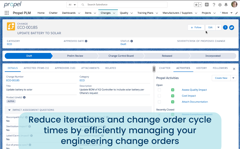Open the App Launcher grid icon
The height and width of the screenshot is (149, 240).
[x=7, y=13]
